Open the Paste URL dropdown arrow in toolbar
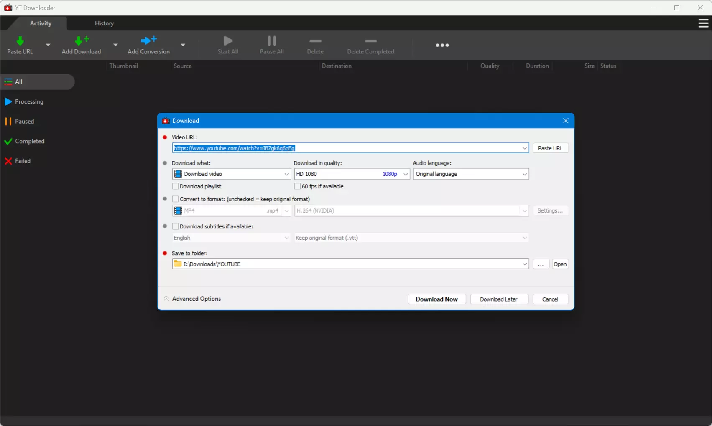 (x=48, y=45)
